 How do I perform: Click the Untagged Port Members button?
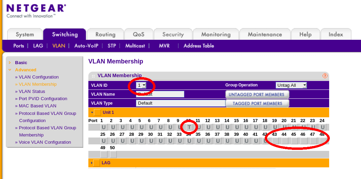pos(257,94)
